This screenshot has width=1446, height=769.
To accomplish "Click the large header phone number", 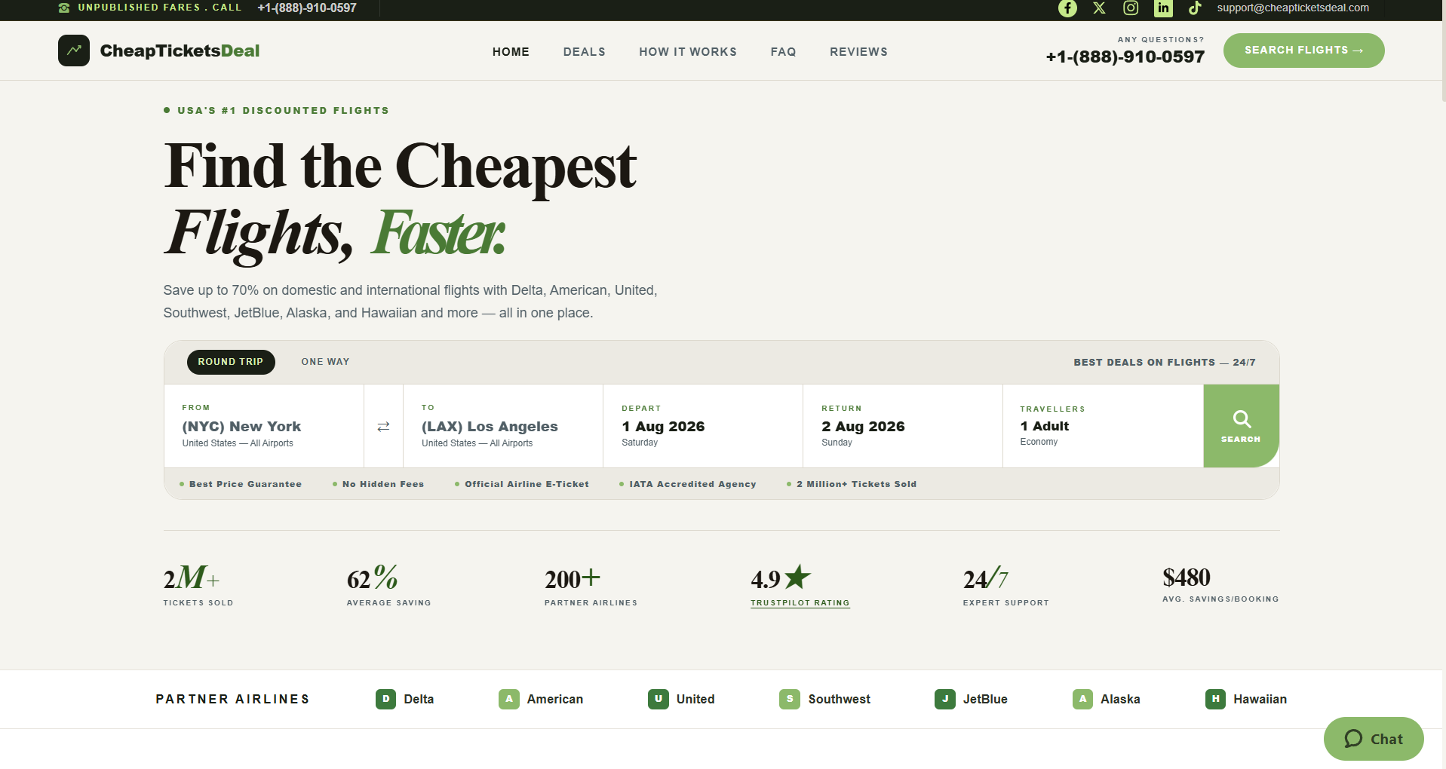I will coord(1125,57).
